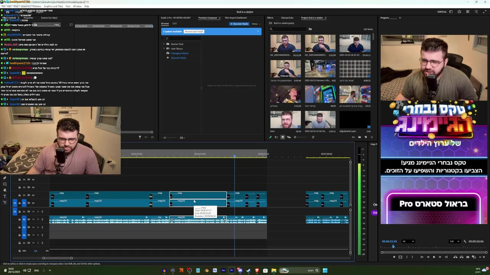Switch Project panel to freeform view
The width and height of the screenshot is (490, 275).
pyautogui.click(x=289, y=137)
